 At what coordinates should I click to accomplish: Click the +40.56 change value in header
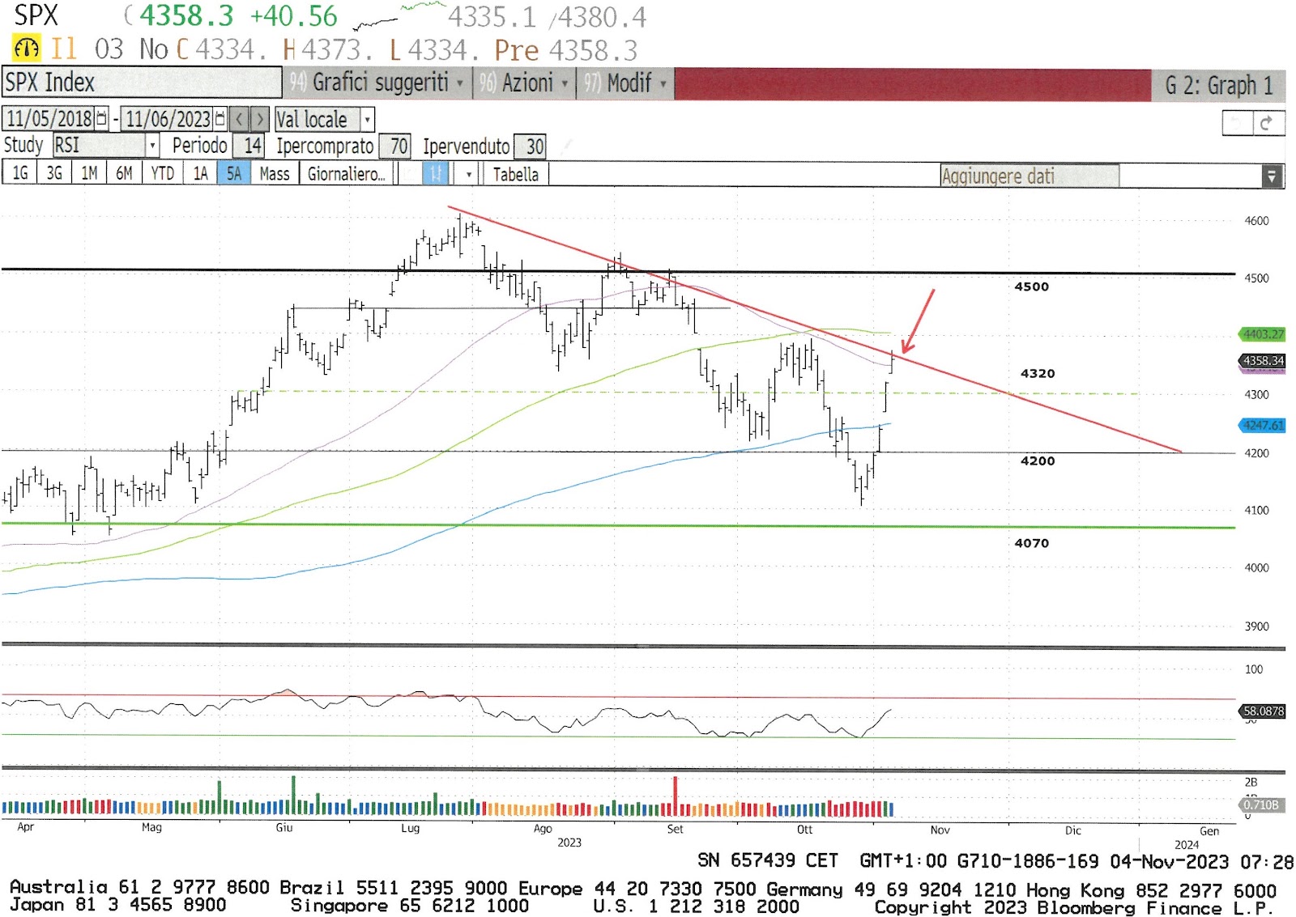point(293,15)
